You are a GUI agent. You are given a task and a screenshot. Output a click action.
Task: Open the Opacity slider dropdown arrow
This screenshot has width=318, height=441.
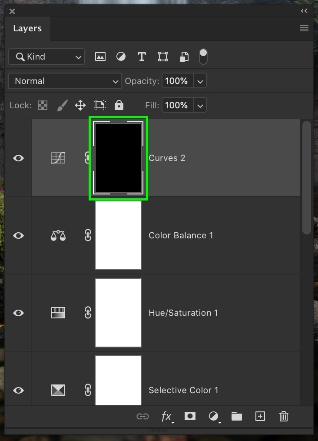[x=200, y=81]
